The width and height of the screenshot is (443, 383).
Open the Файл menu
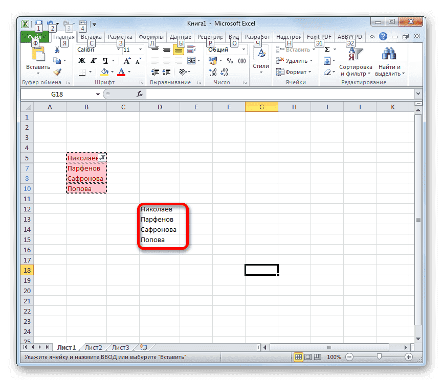click(34, 36)
